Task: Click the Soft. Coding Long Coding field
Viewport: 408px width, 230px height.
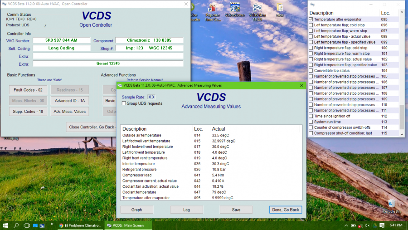Action: (x=61, y=48)
